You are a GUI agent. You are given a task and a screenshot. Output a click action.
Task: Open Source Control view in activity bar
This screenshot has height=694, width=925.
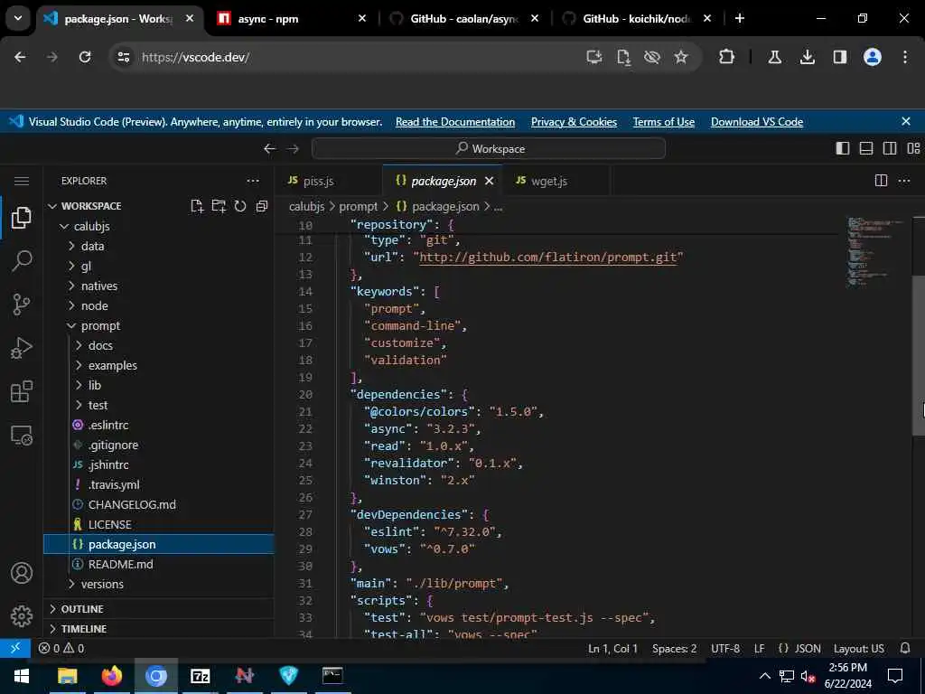22,305
